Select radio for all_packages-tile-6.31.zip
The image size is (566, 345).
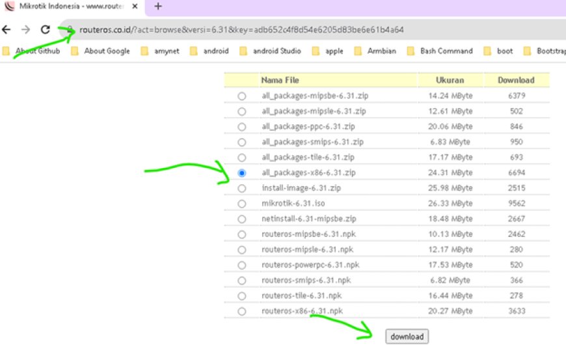[x=241, y=158]
